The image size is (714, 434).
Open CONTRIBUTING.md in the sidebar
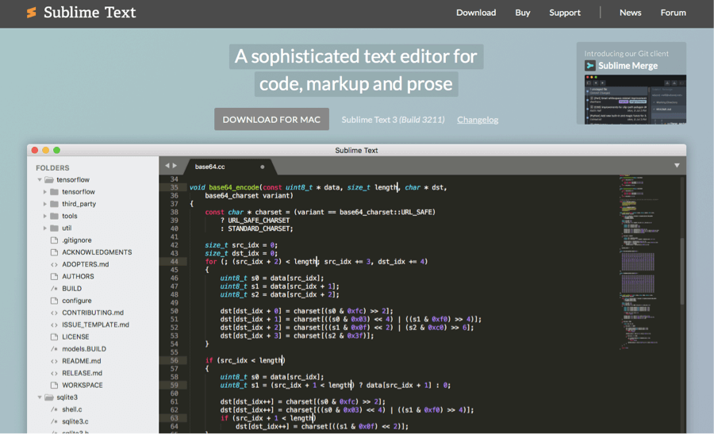(93, 313)
